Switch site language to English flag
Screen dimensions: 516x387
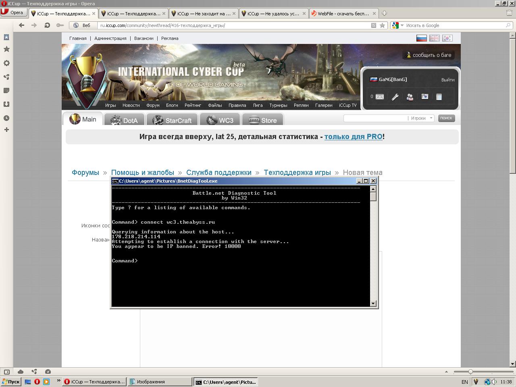pyautogui.click(x=434, y=38)
